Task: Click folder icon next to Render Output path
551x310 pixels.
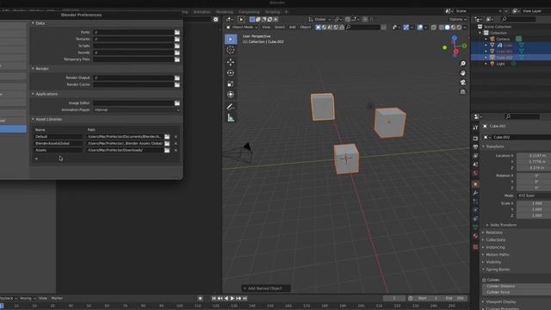Action: [x=177, y=77]
